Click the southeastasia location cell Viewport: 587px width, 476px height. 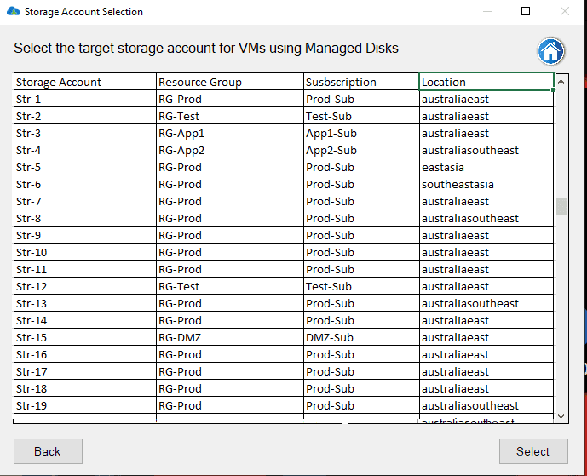486,184
